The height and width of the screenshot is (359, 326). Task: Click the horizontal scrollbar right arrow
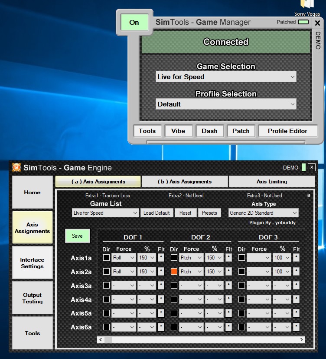click(x=302, y=340)
